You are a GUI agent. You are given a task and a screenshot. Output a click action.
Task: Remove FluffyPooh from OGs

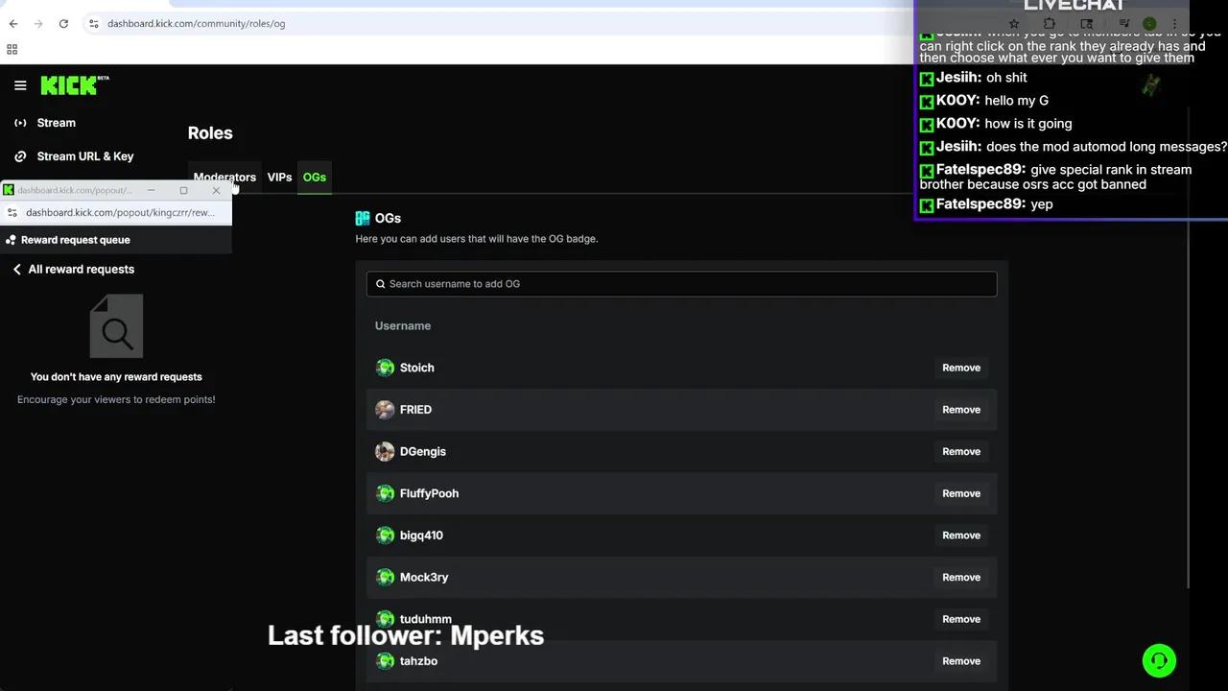[961, 493]
